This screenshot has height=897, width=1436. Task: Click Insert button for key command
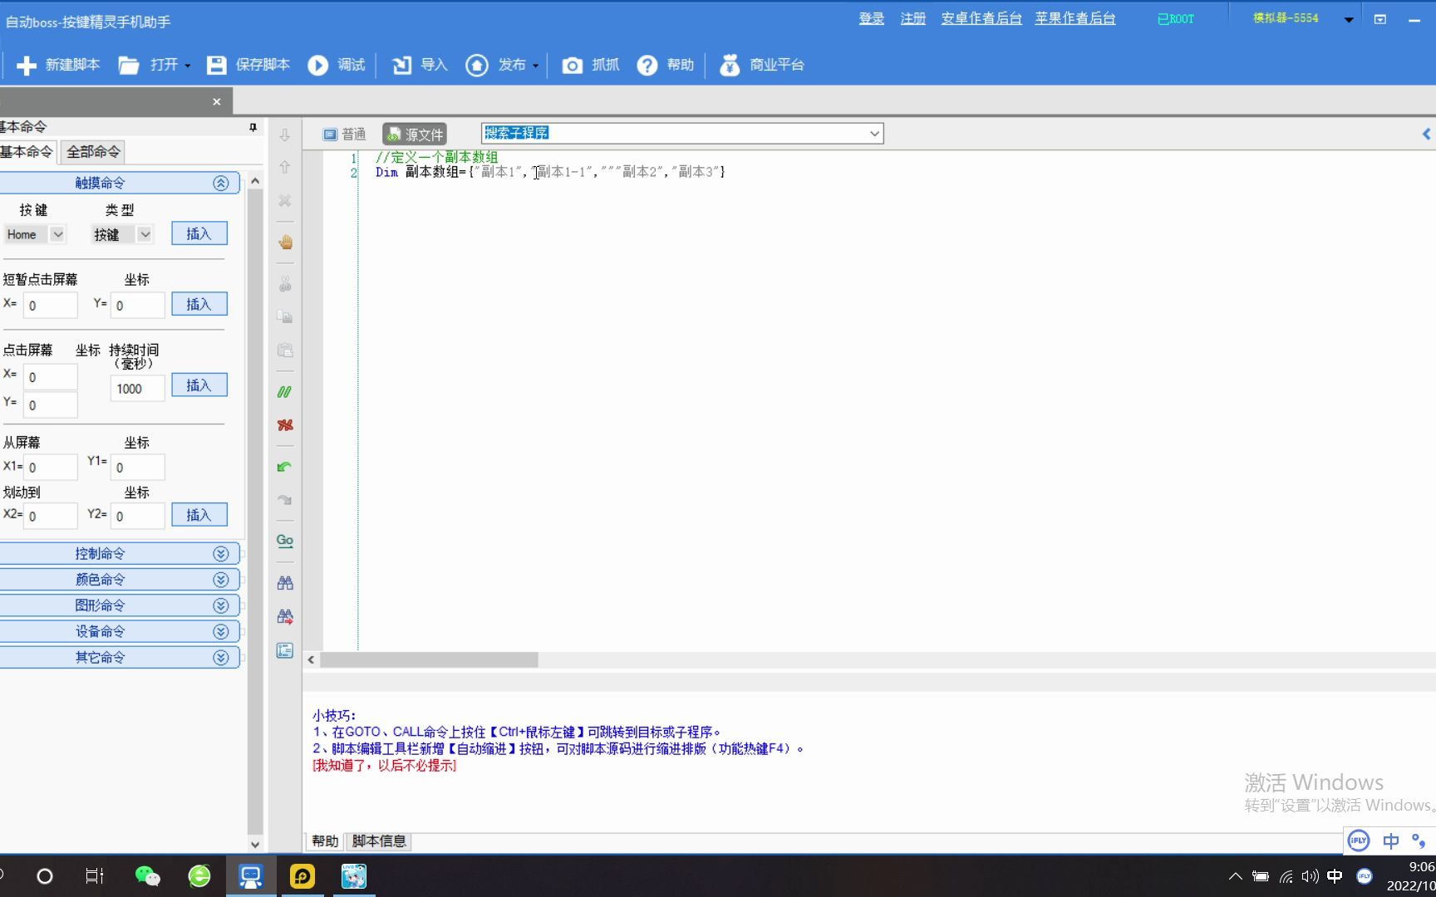pyautogui.click(x=199, y=234)
